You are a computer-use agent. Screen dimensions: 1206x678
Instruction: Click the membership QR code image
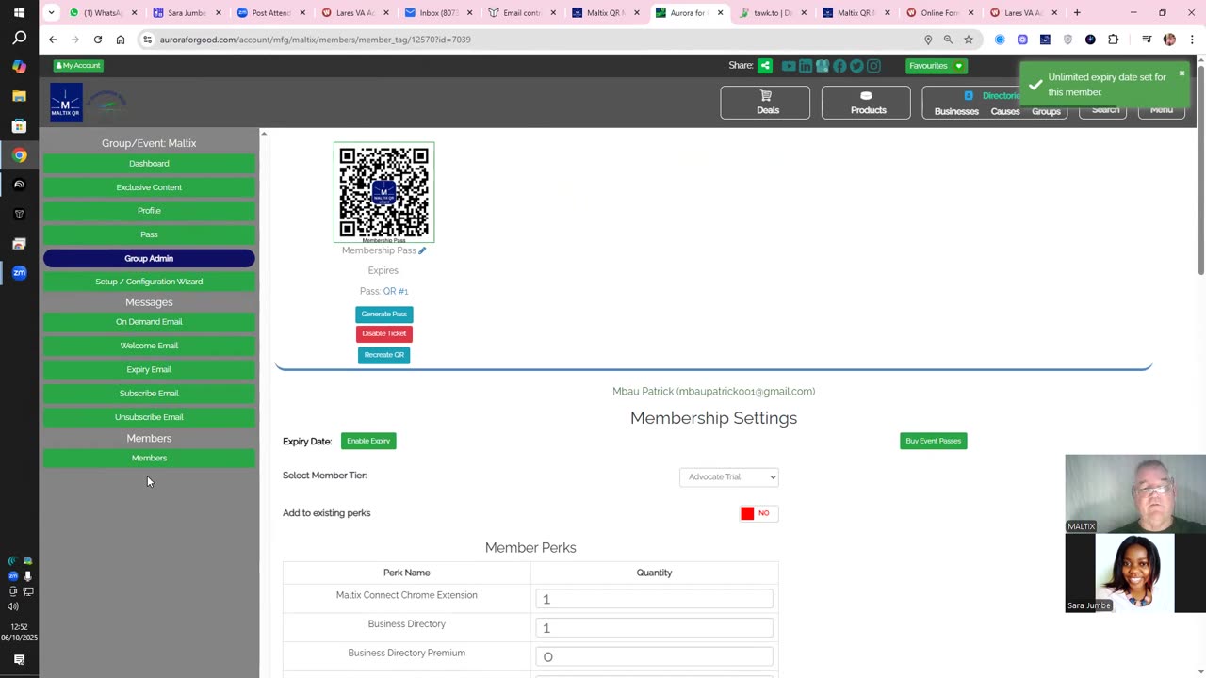(x=384, y=192)
